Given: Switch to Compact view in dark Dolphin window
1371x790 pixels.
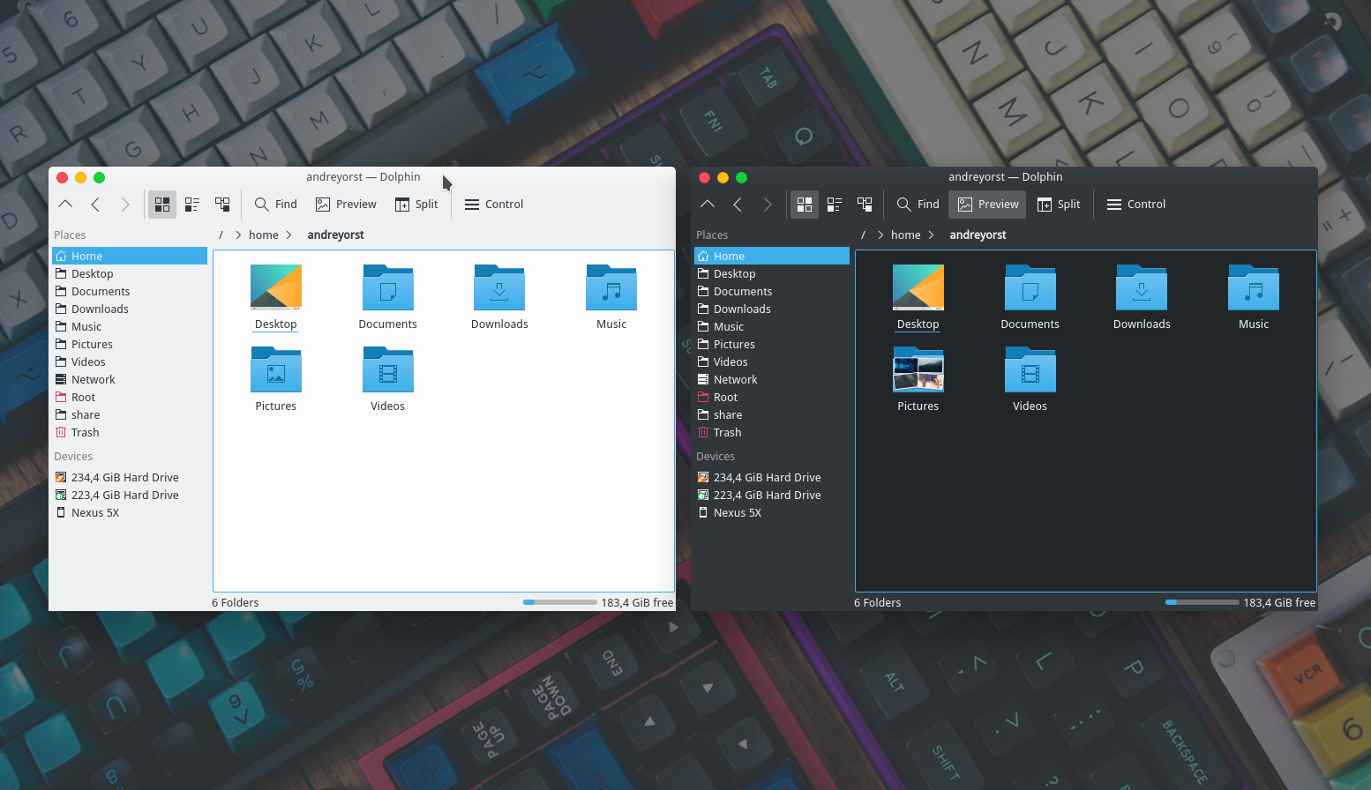Looking at the screenshot, I should (x=835, y=205).
